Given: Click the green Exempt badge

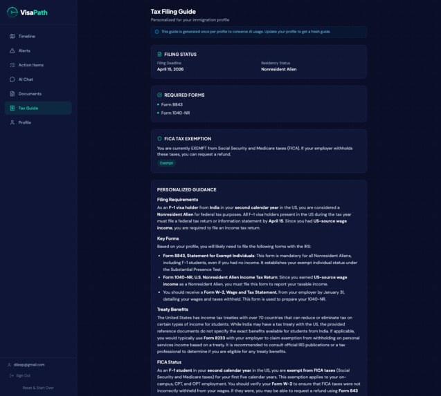Looking at the screenshot, I should coord(166,163).
